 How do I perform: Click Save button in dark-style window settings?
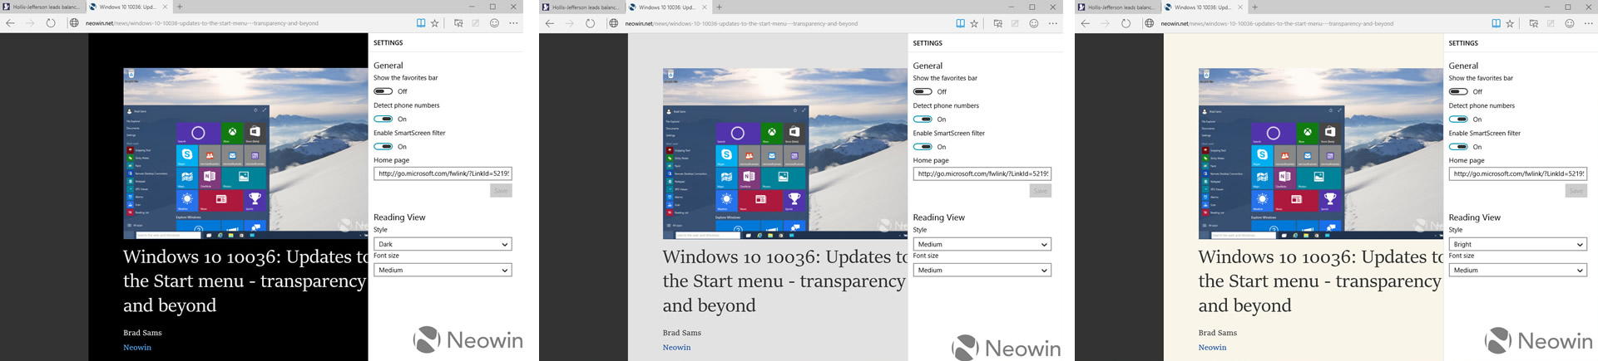(501, 191)
